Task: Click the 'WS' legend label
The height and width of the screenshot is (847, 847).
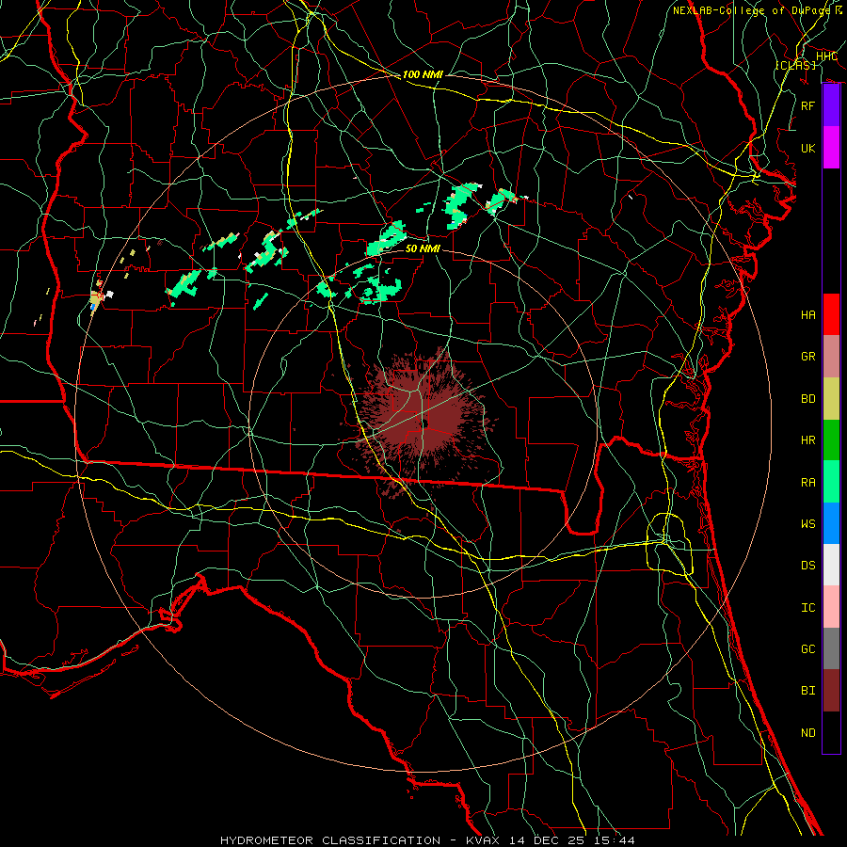Action: [808, 523]
